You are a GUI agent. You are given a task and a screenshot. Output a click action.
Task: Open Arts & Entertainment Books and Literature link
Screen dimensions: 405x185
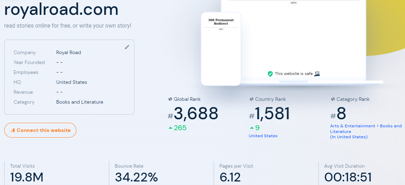click(366, 129)
